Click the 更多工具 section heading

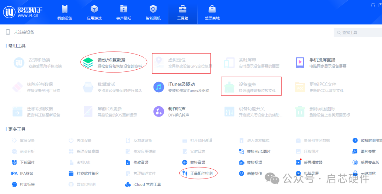click(x=17, y=129)
